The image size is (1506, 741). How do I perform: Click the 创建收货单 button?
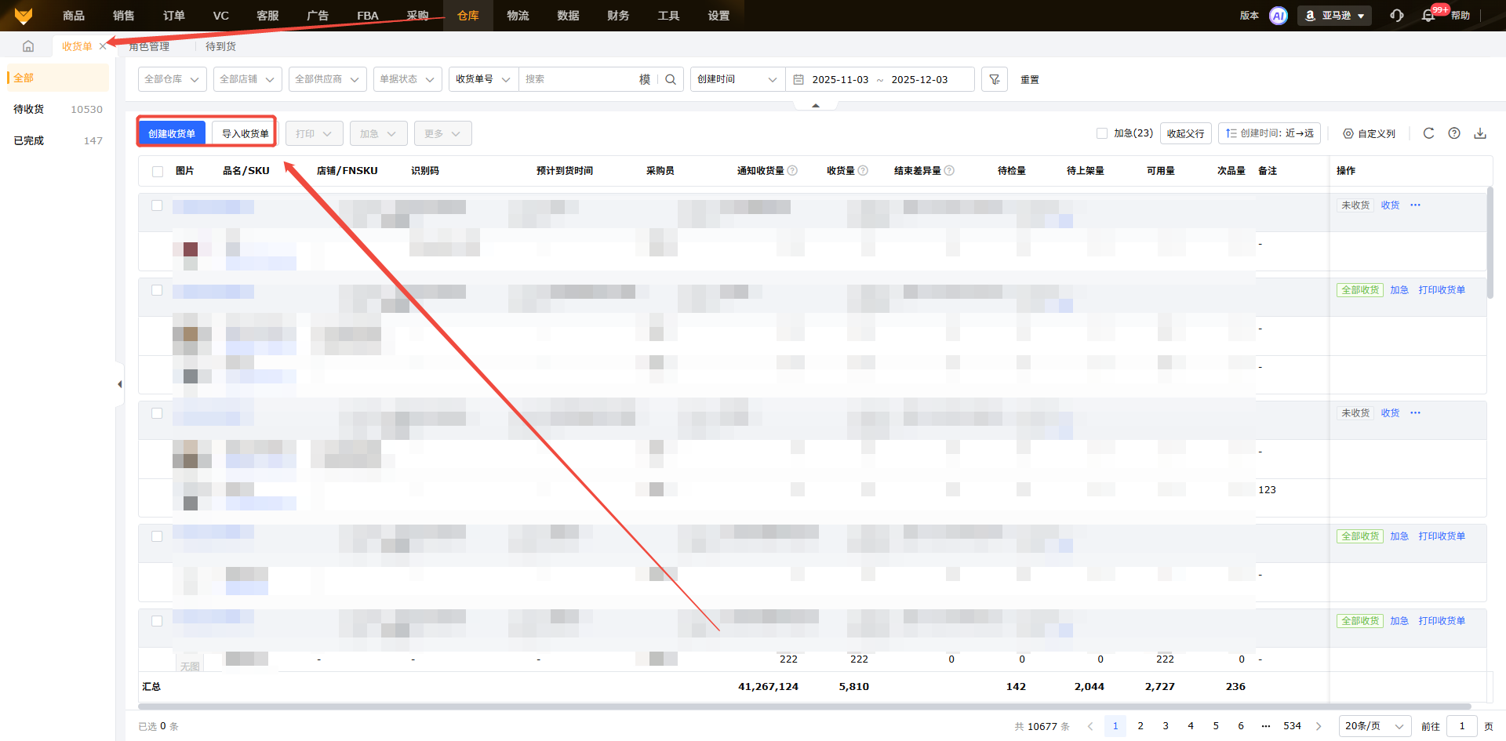[x=172, y=133]
